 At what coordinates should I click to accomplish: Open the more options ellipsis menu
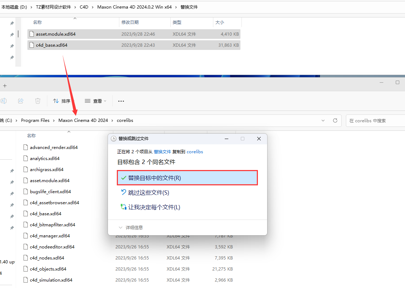(121, 101)
